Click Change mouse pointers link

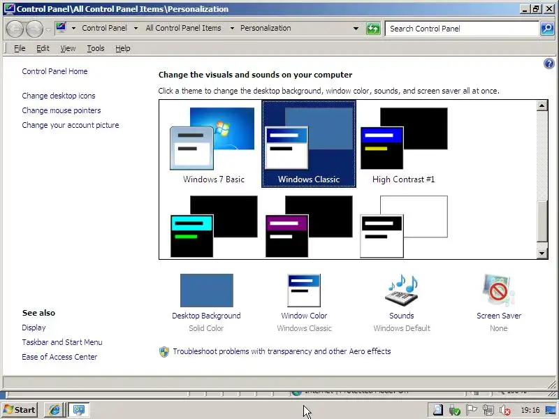(x=61, y=110)
